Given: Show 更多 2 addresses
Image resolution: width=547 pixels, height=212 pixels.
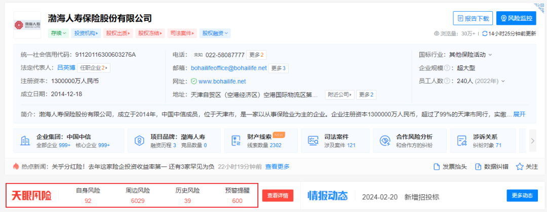Looking at the screenshot, I should [366, 95].
